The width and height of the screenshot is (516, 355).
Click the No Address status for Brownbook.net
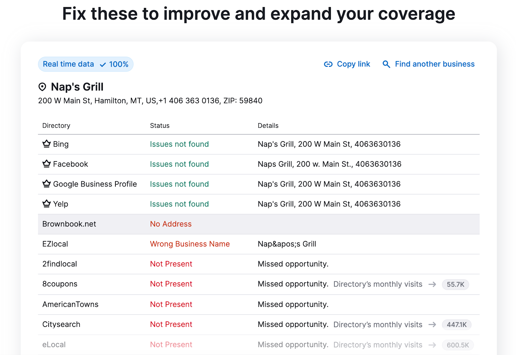[171, 224]
